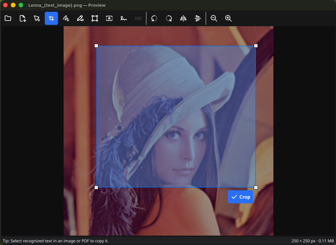Rotate the image clockwise

169,18
